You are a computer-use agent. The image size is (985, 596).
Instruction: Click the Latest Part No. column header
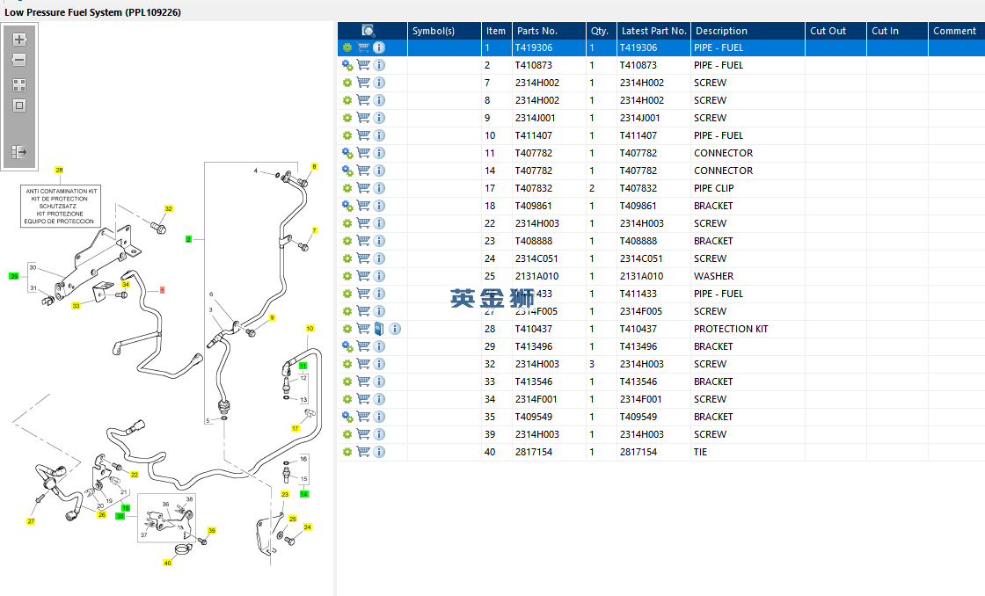(x=654, y=31)
